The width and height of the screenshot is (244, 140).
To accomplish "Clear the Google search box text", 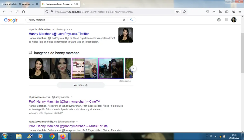I will click(124, 20).
